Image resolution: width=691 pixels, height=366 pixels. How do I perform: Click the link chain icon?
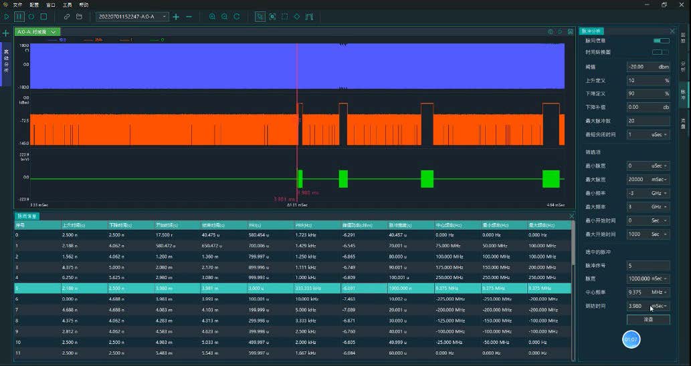pyautogui.click(x=67, y=16)
